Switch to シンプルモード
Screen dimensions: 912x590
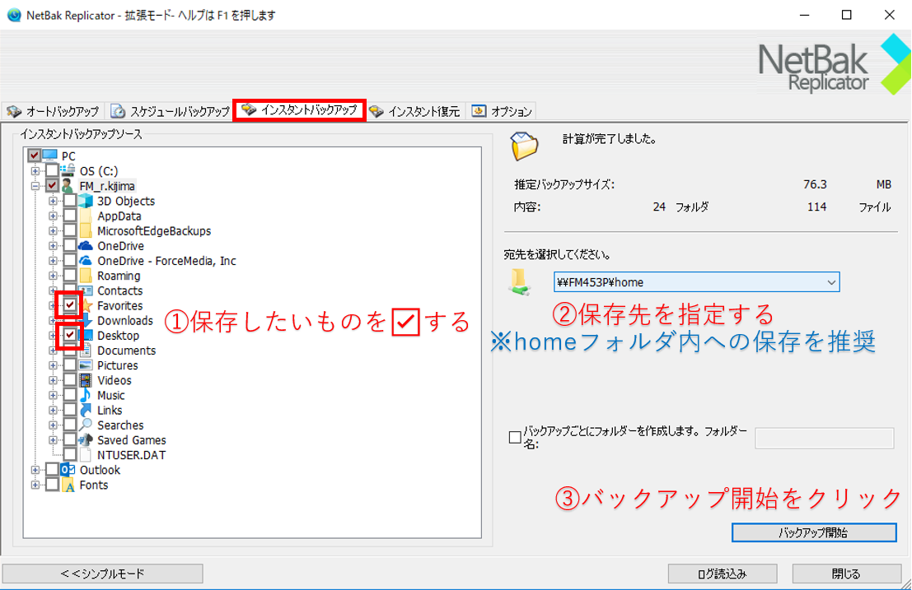(x=103, y=574)
